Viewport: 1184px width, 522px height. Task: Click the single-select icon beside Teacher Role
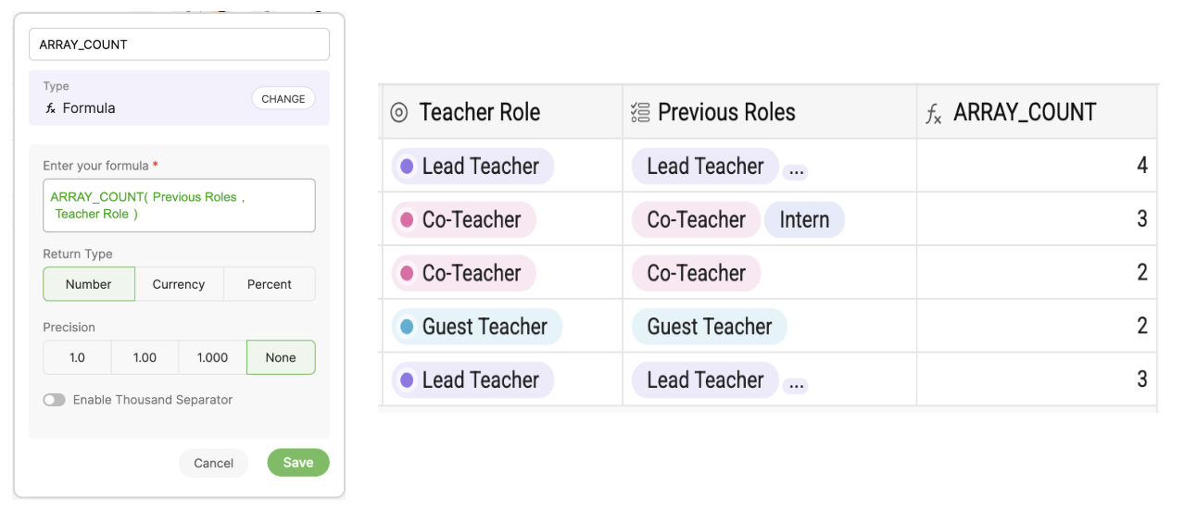coord(399,113)
